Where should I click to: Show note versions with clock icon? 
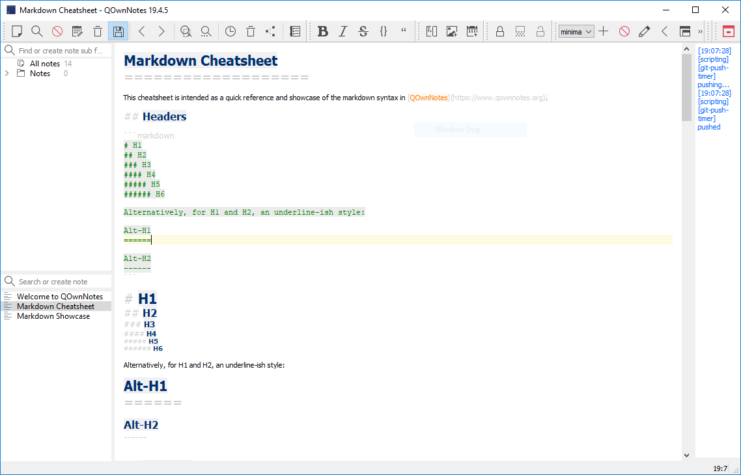[x=230, y=32]
